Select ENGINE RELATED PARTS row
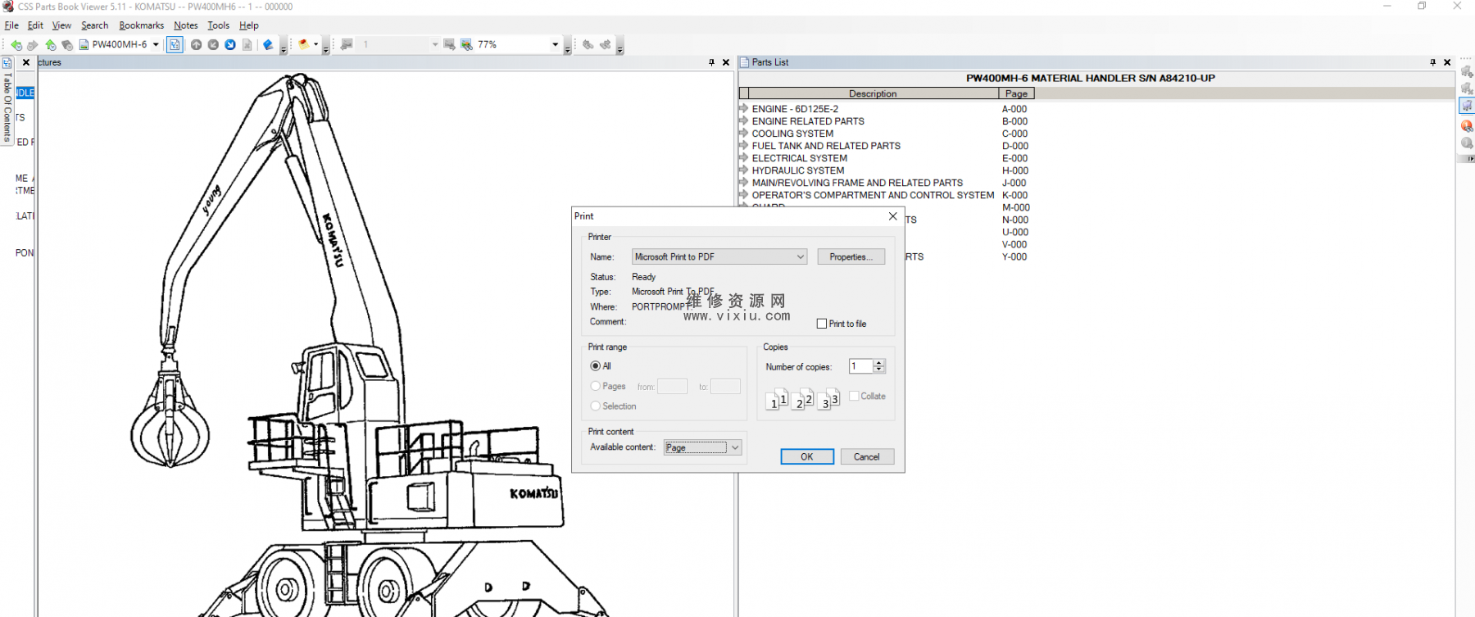Viewport: 1475px width, 617px height. (x=808, y=121)
